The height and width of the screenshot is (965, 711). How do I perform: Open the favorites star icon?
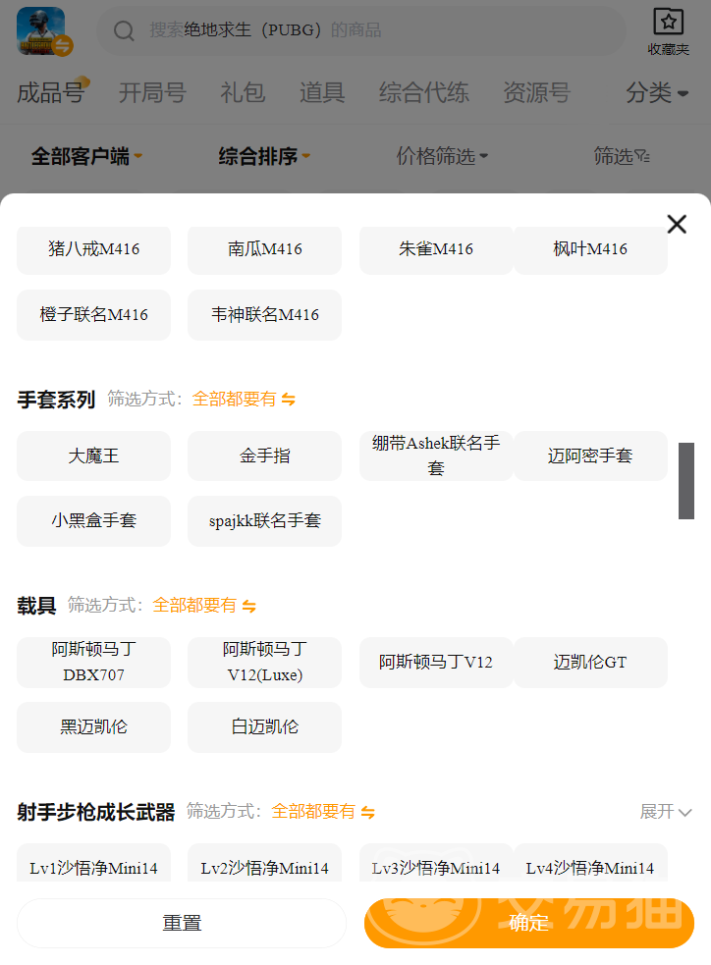tap(668, 23)
